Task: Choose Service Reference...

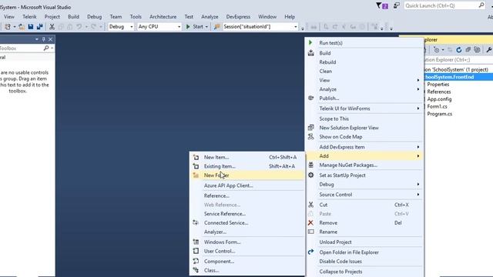Action: point(247,214)
